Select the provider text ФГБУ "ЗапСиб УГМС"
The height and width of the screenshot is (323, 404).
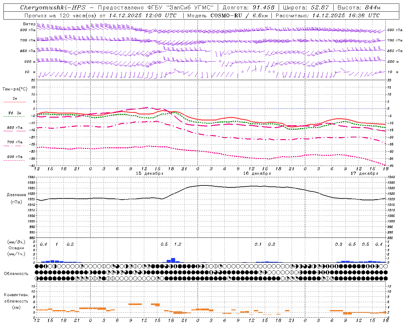click(x=180, y=8)
